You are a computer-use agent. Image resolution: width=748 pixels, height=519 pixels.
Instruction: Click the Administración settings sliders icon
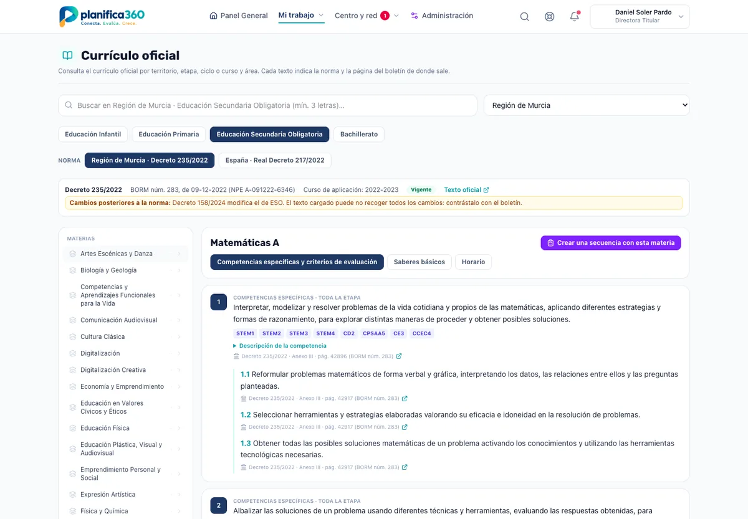point(415,16)
